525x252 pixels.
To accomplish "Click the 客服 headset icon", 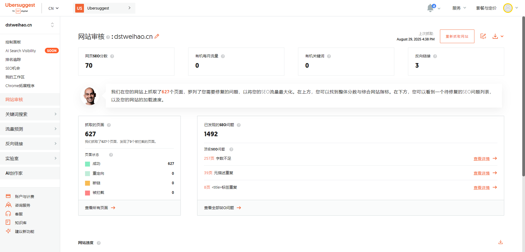I will click(8, 214).
